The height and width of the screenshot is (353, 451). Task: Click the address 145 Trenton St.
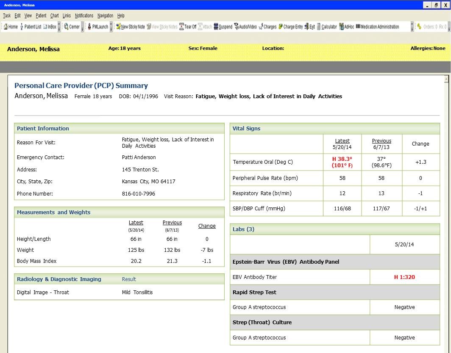[x=140, y=170]
